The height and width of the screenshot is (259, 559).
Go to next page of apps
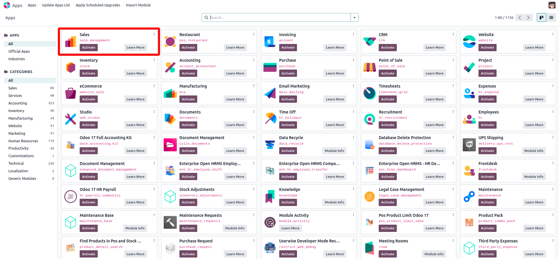[x=528, y=18]
